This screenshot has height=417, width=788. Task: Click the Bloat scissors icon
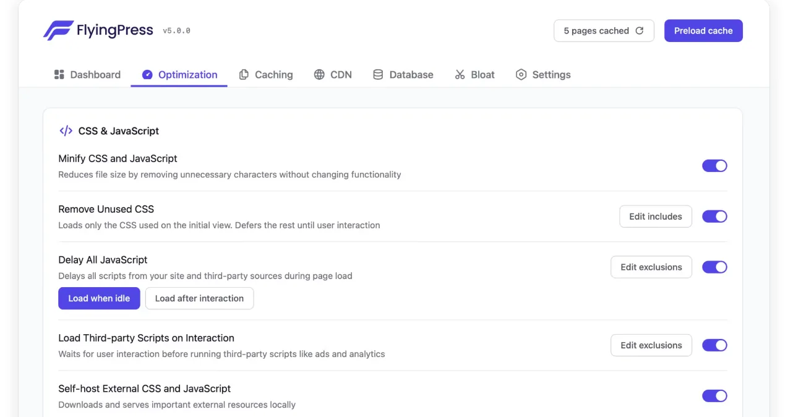coord(460,74)
